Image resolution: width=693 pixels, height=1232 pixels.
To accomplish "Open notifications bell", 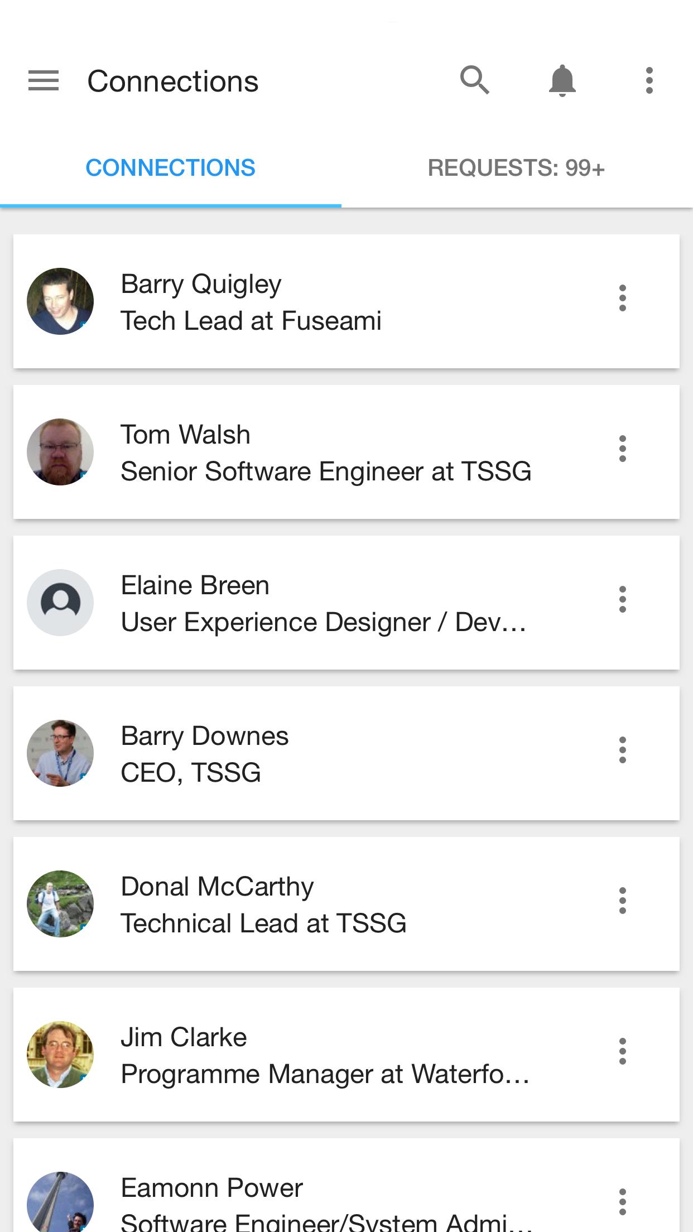I will click(x=562, y=80).
